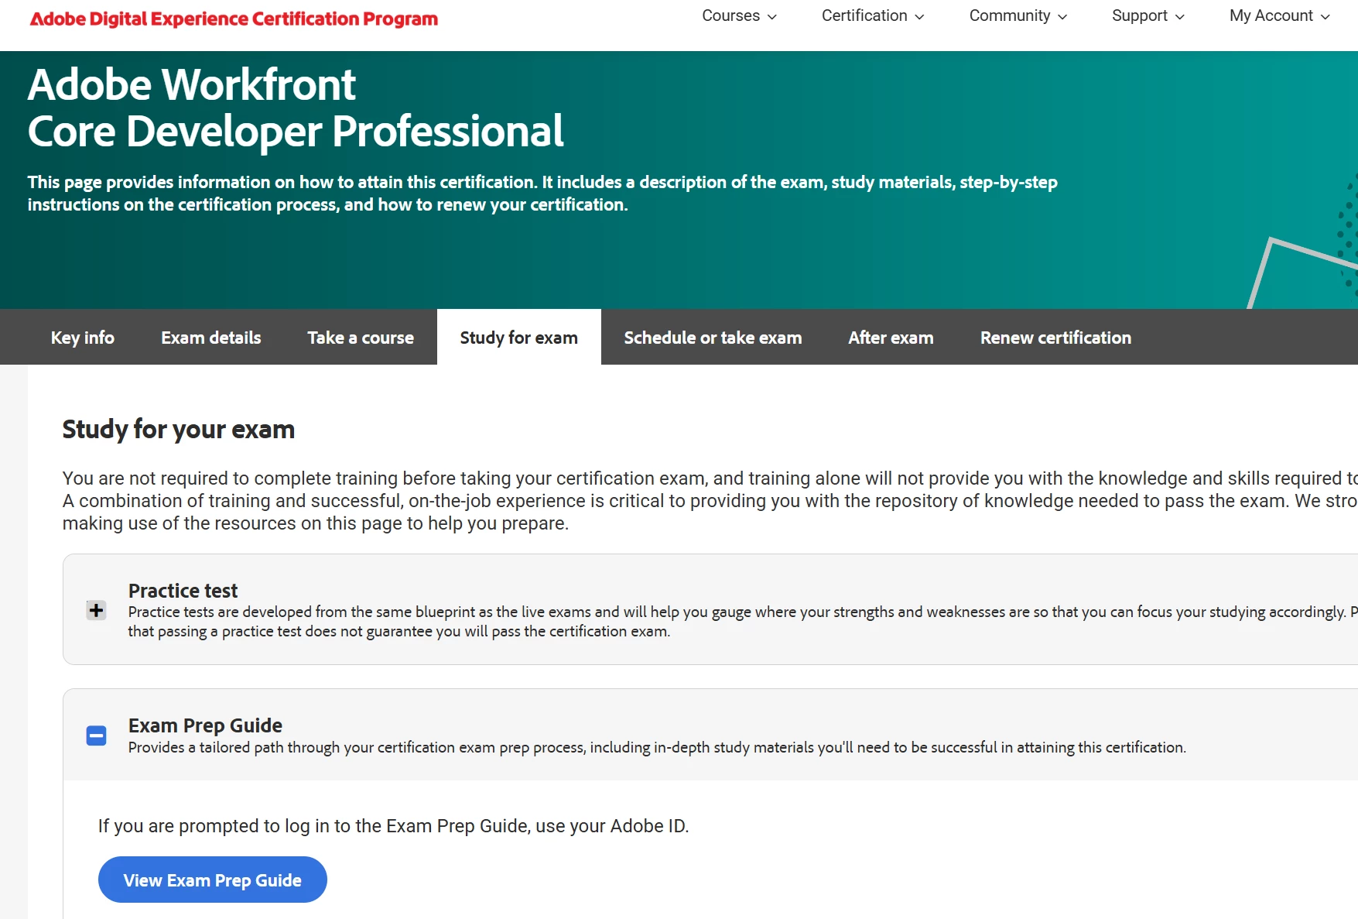This screenshot has height=919, width=1358.
Task: Click the Study for your exam heading
Action: [x=179, y=429]
